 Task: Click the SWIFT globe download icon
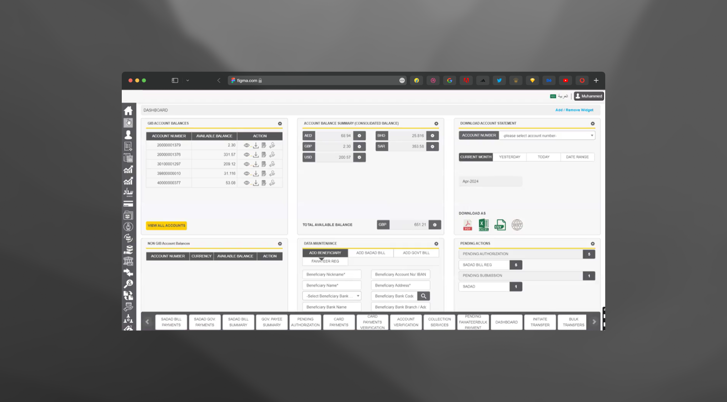click(517, 225)
